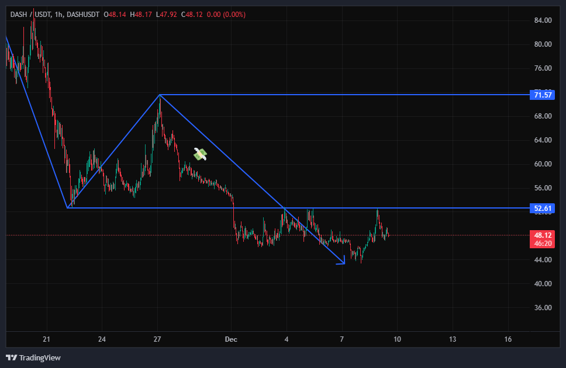Screen dimensions: 566x368
Task: Click the blue 71.57 price label
Action: [542, 95]
